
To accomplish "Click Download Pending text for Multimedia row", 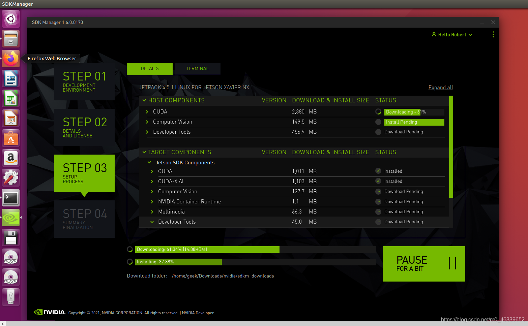I will pyautogui.click(x=404, y=212).
